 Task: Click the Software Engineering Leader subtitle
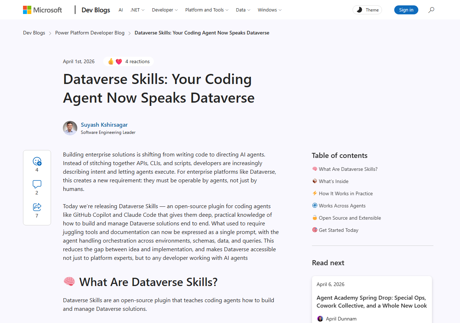(108, 132)
